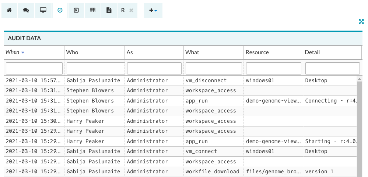Click the When filter input box
Screen dimensions: 368x177
tap(34, 68)
